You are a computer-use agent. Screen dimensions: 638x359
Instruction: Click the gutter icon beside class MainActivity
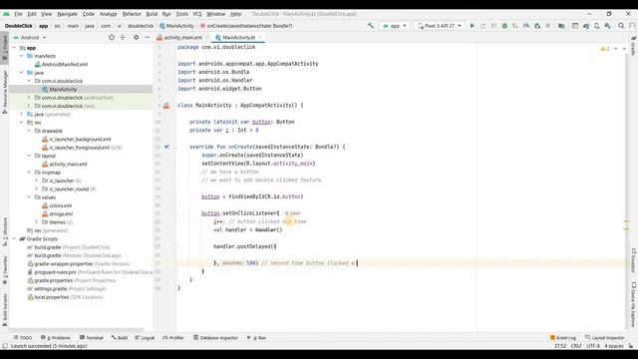tap(166, 106)
